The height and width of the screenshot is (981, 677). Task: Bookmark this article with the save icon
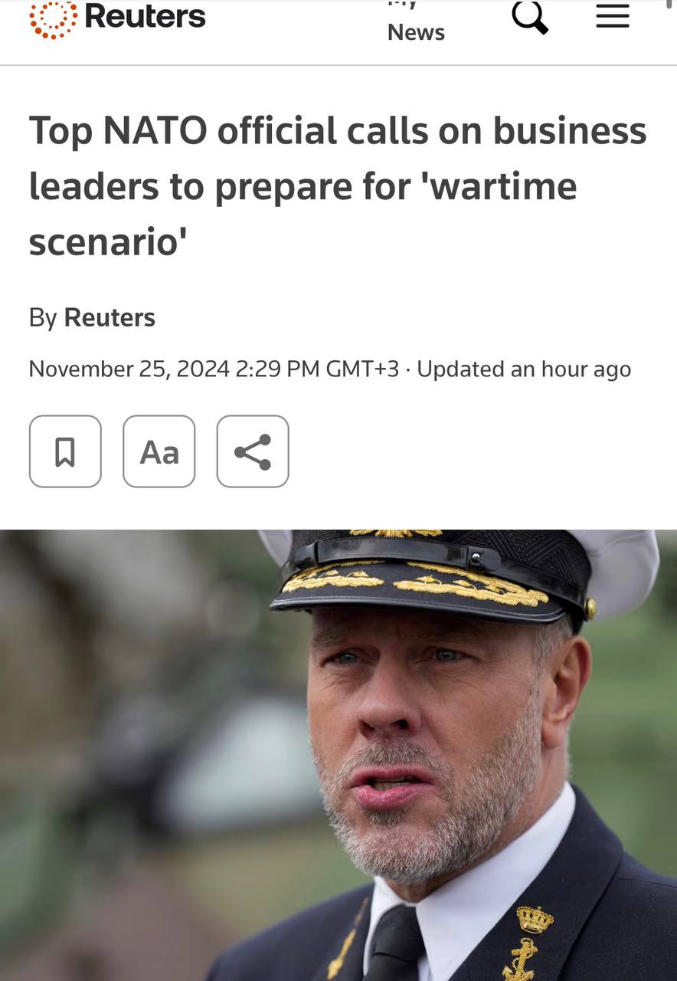pyautogui.click(x=65, y=451)
